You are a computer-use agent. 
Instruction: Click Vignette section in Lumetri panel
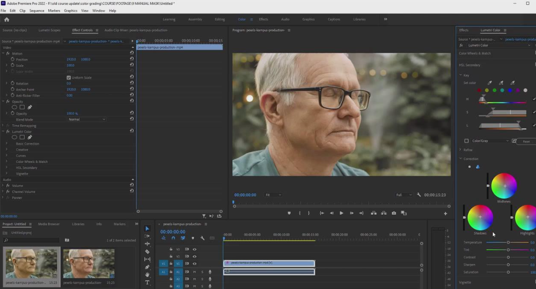465,282
